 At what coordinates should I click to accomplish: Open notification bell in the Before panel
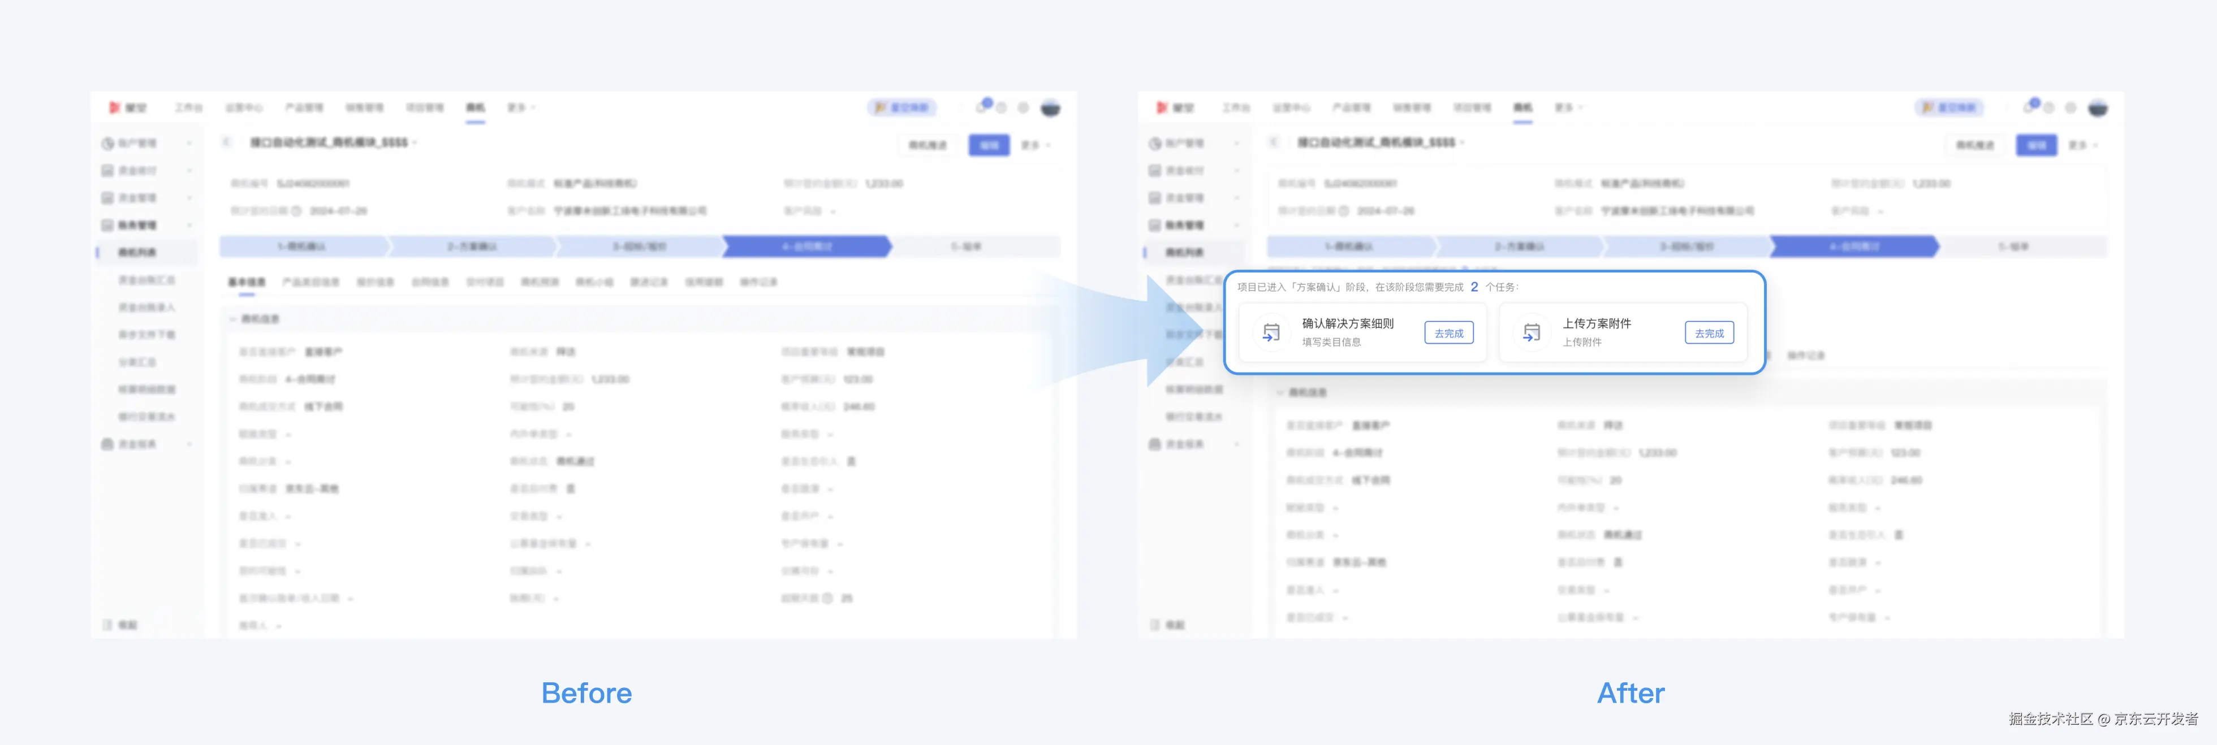[982, 107]
